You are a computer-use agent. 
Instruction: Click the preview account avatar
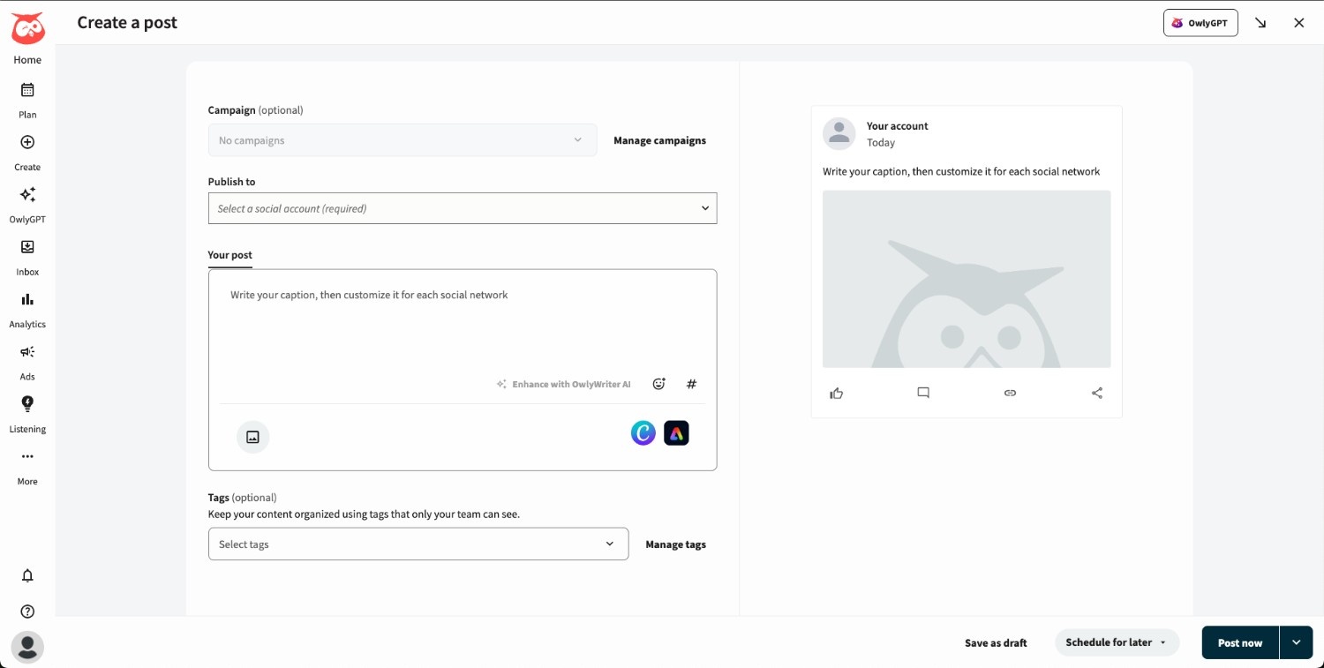click(x=839, y=134)
